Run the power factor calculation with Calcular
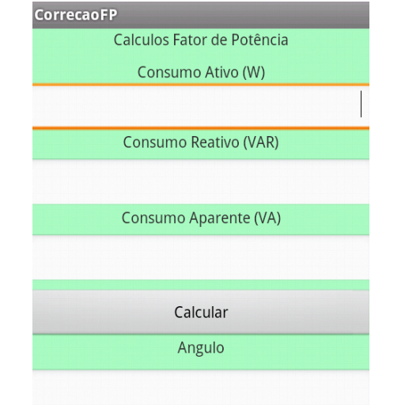Viewport: 405px width, 405px height. (x=201, y=312)
